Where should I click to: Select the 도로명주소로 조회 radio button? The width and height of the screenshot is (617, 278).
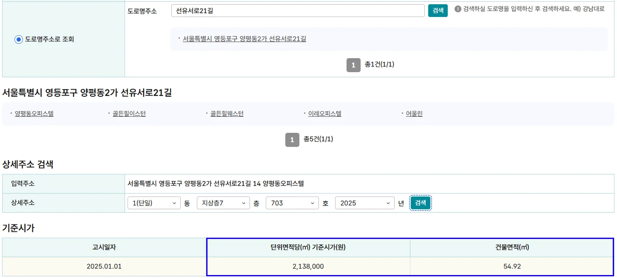coord(18,39)
